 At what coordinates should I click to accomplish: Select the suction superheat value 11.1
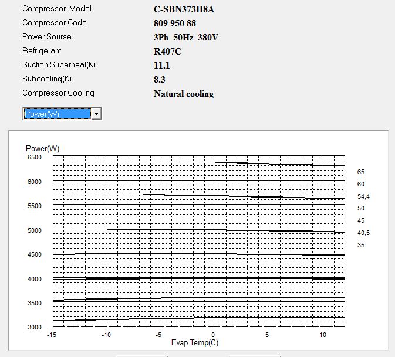(162, 66)
